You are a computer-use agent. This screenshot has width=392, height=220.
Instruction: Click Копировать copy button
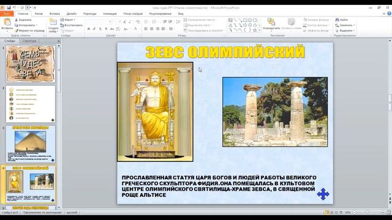26,25
